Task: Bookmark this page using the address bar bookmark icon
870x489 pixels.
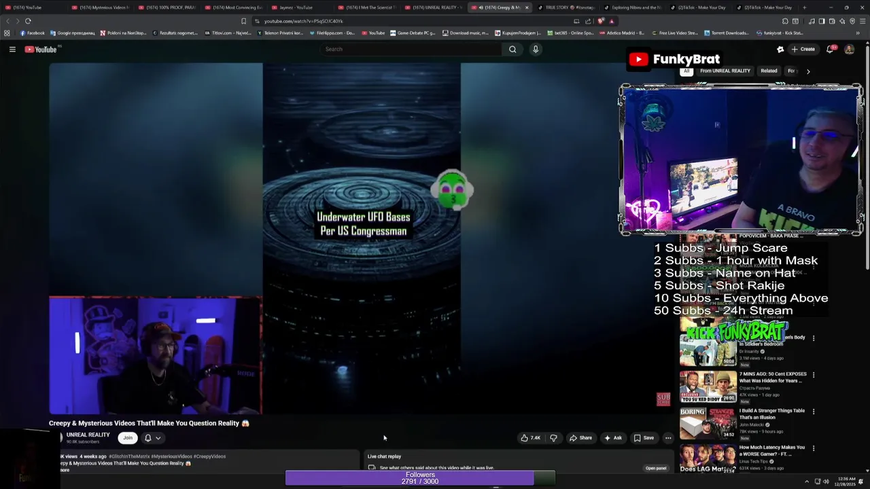Action: point(243,21)
